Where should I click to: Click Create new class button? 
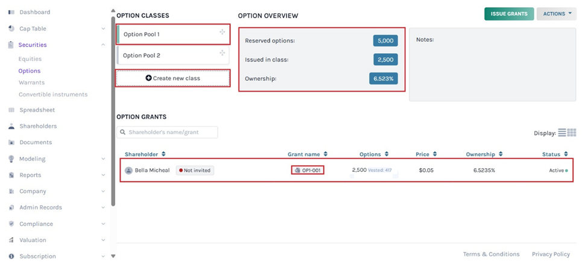[173, 78]
